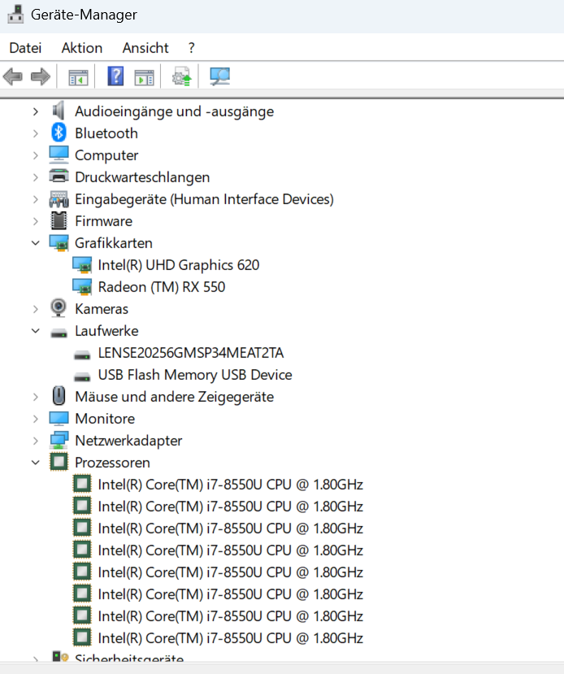
Task: Click the Firmware chip icon
Action: coord(59,221)
